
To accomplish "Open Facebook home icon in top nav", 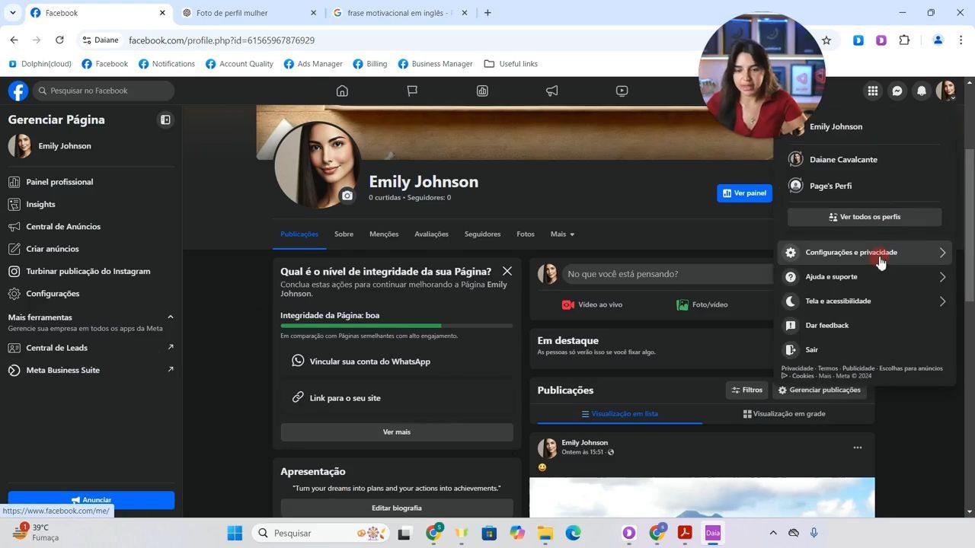I will pos(342,91).
